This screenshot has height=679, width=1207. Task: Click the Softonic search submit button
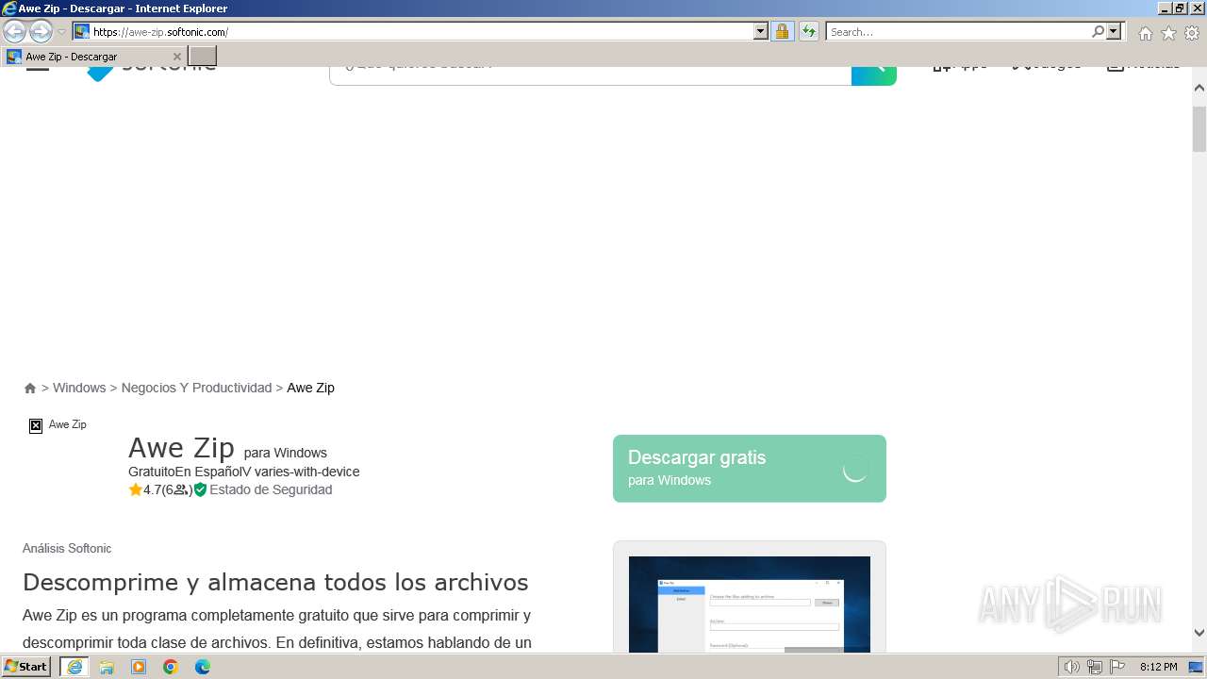874,75
